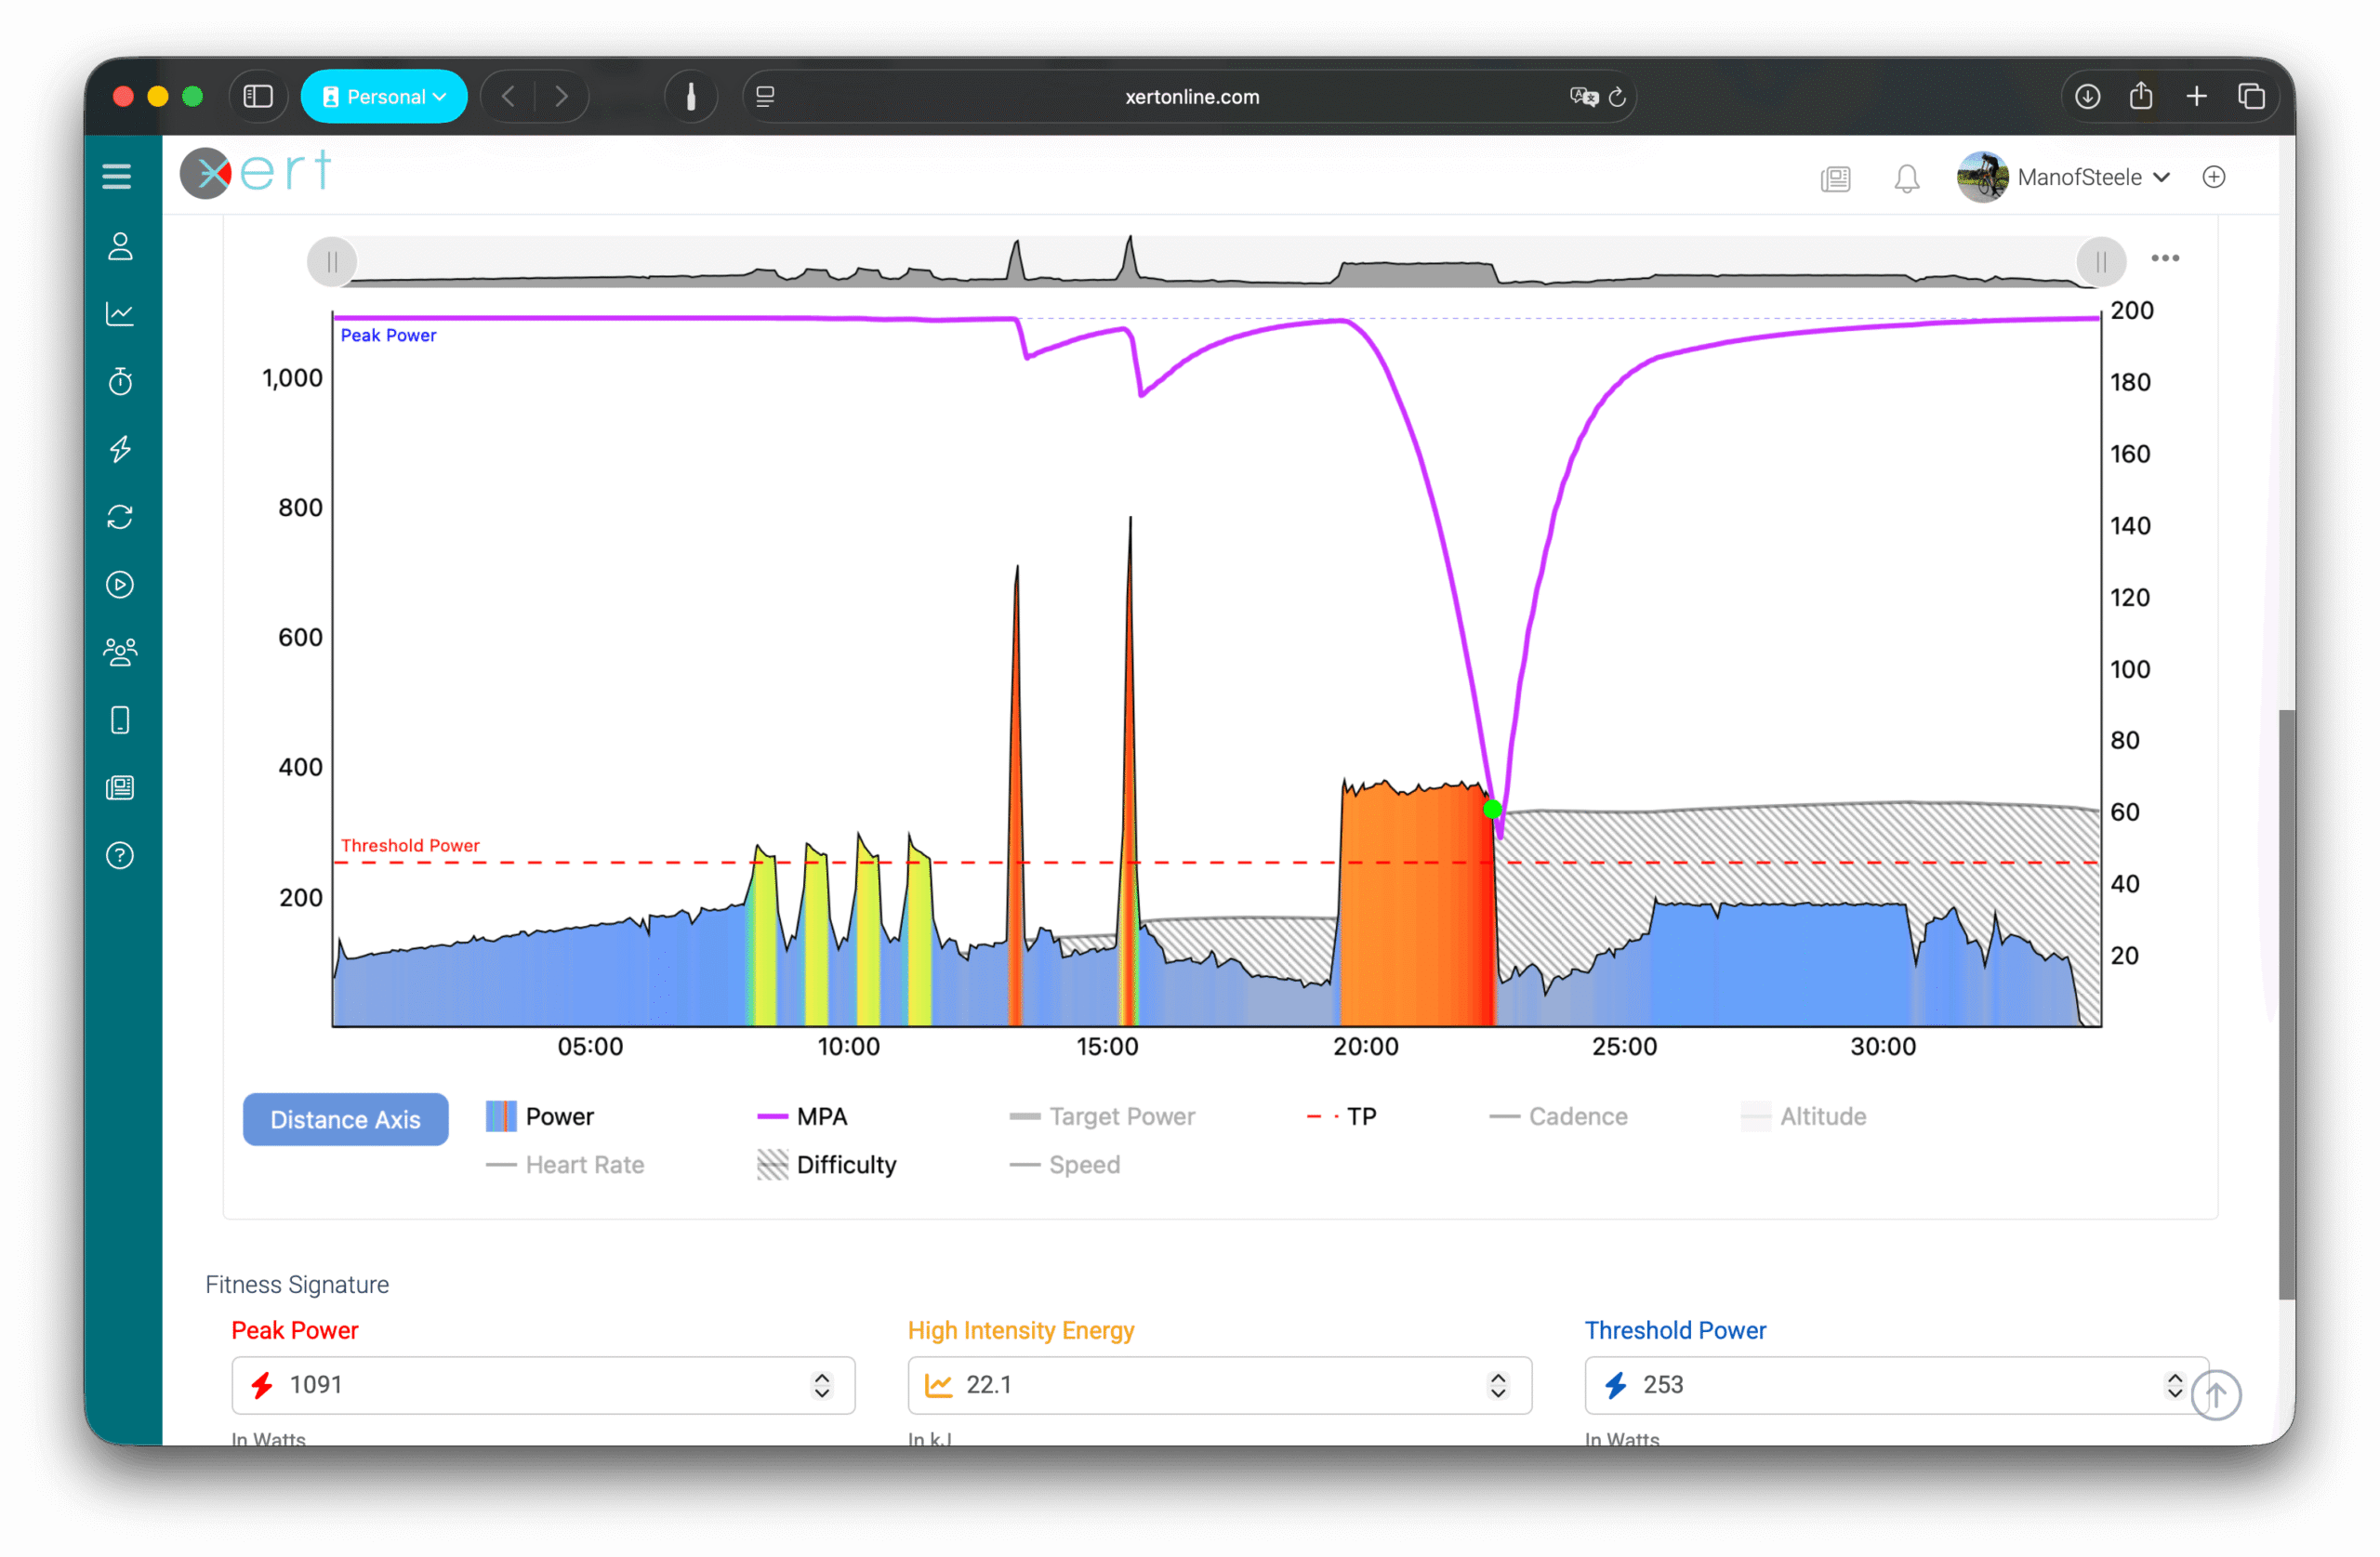Click the 'Peak Power' chart line label
2380x1557 pixels.
[x=388, y=335]
